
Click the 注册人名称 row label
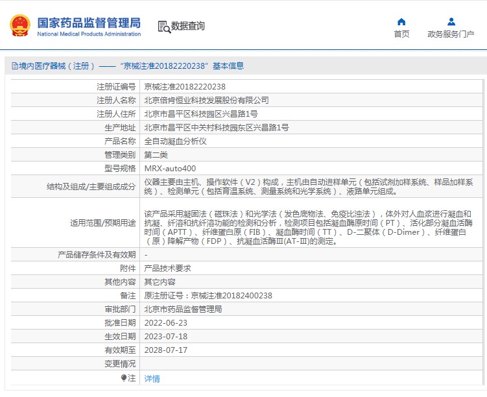tap(116, 101)
